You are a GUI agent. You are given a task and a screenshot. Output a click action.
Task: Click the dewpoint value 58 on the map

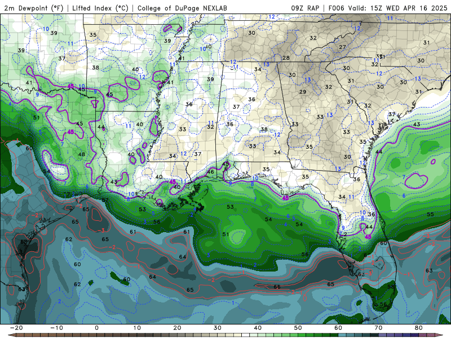tap(391, 287)
